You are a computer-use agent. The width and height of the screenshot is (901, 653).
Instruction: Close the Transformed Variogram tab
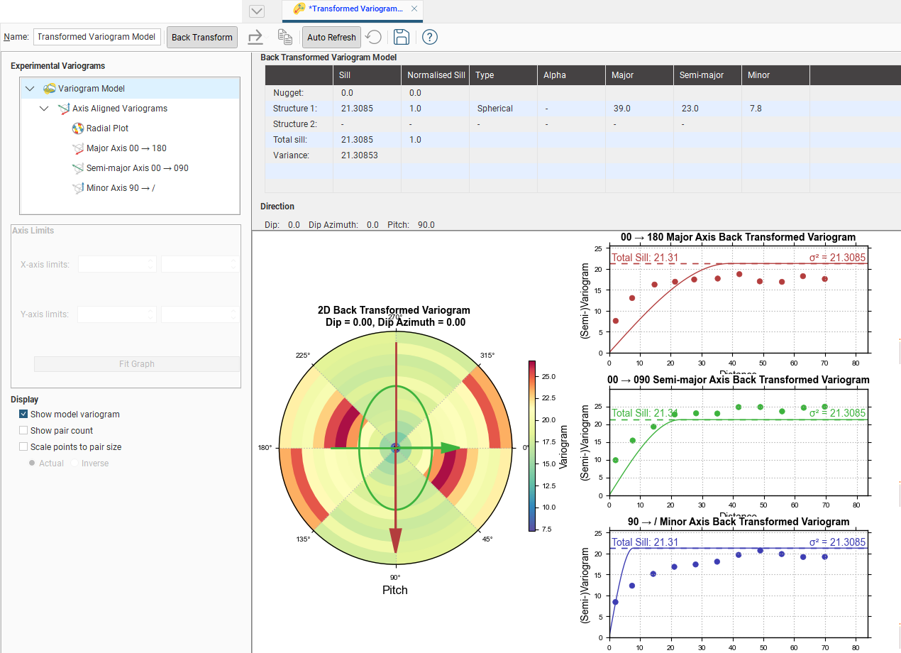point(414,9)
